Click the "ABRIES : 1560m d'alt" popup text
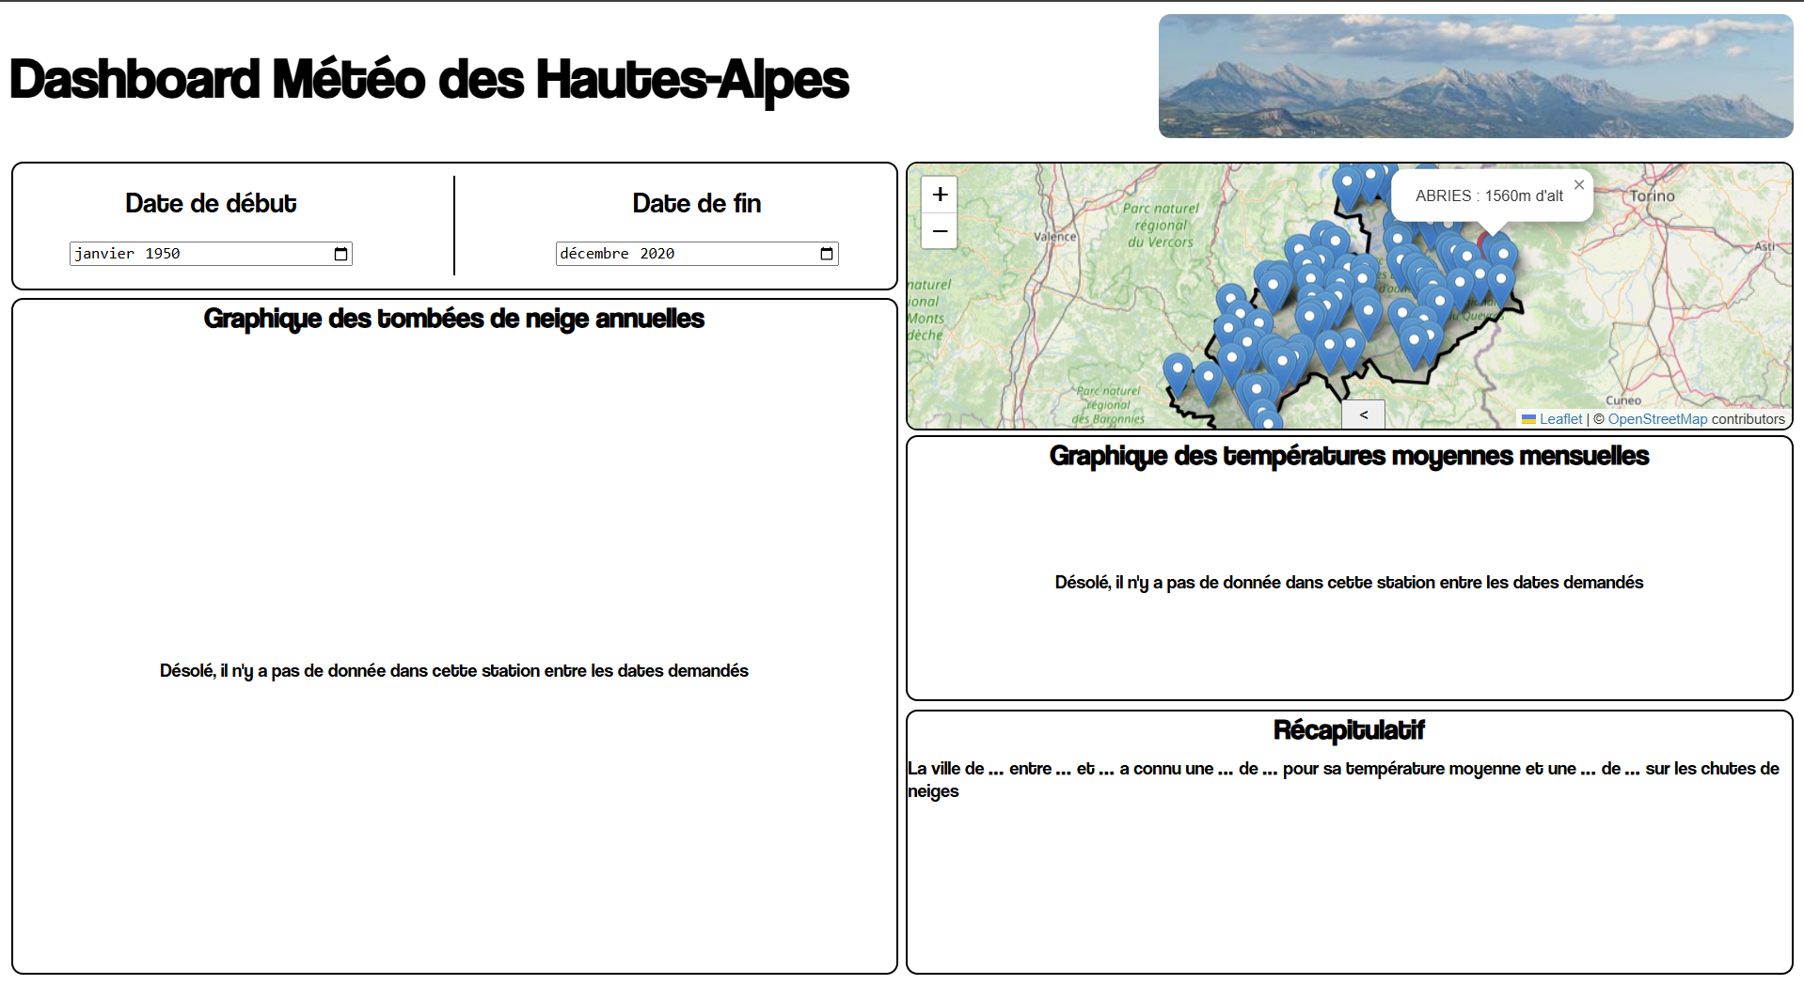1804x985 pixels. click(1488, 195)
